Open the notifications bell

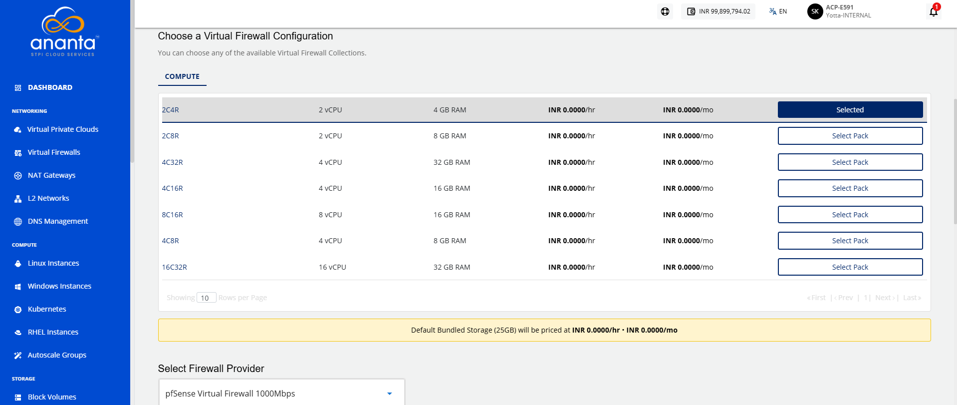tap(934, 11)
